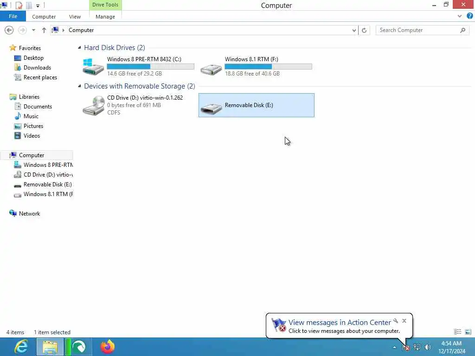Open address bar root breadcrumb arrow
Viewport: 475px width, 356px height.
tap(63, 30)
